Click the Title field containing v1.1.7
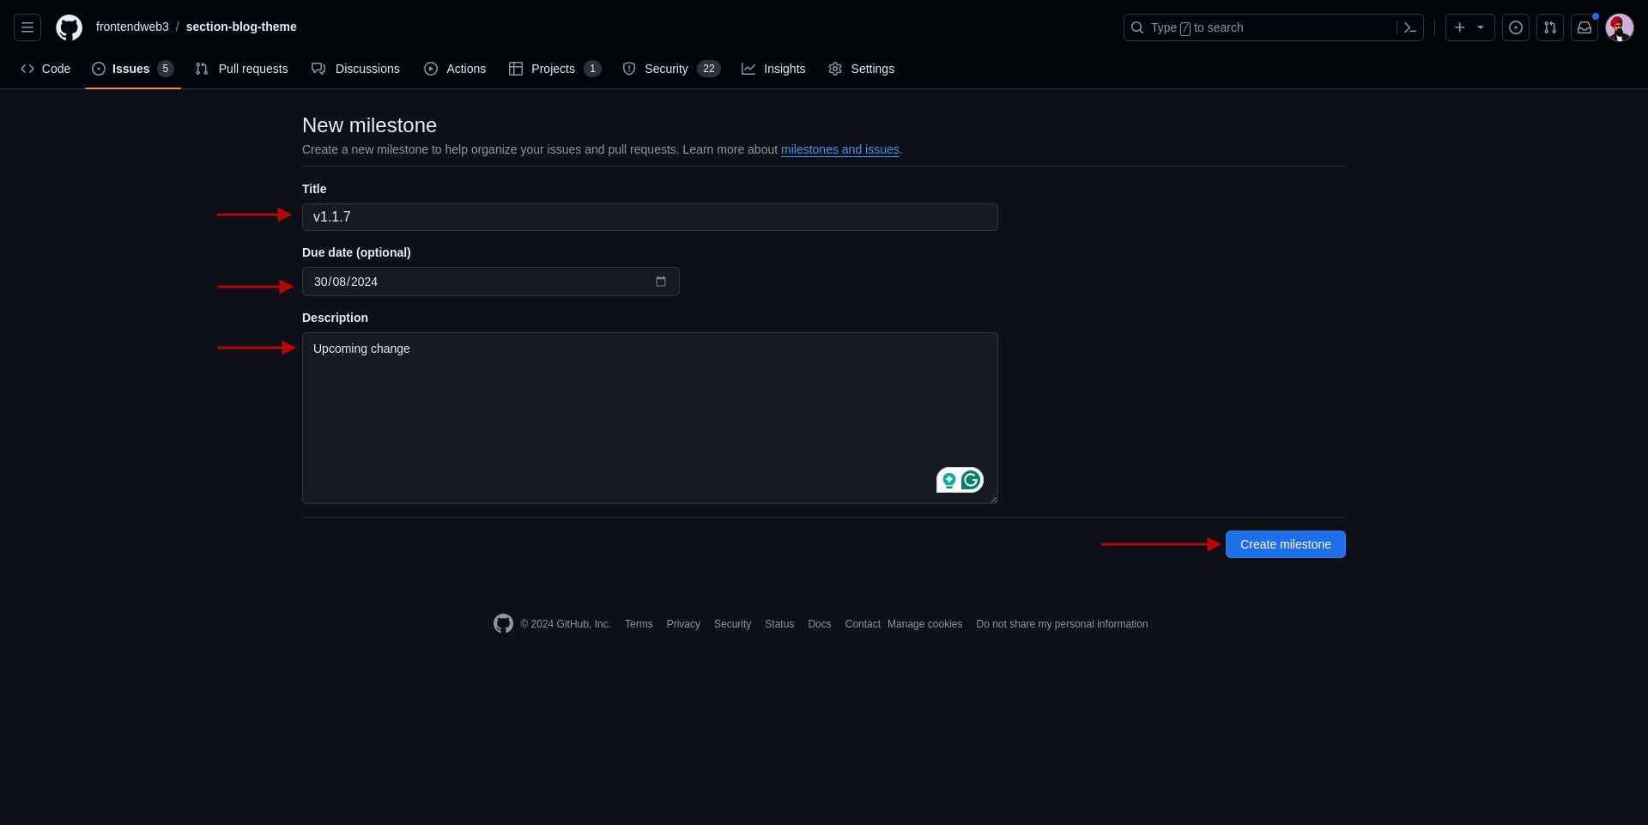 (650, 217)
